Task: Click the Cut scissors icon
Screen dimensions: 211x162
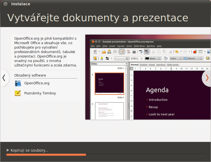Action: (153, 51)
